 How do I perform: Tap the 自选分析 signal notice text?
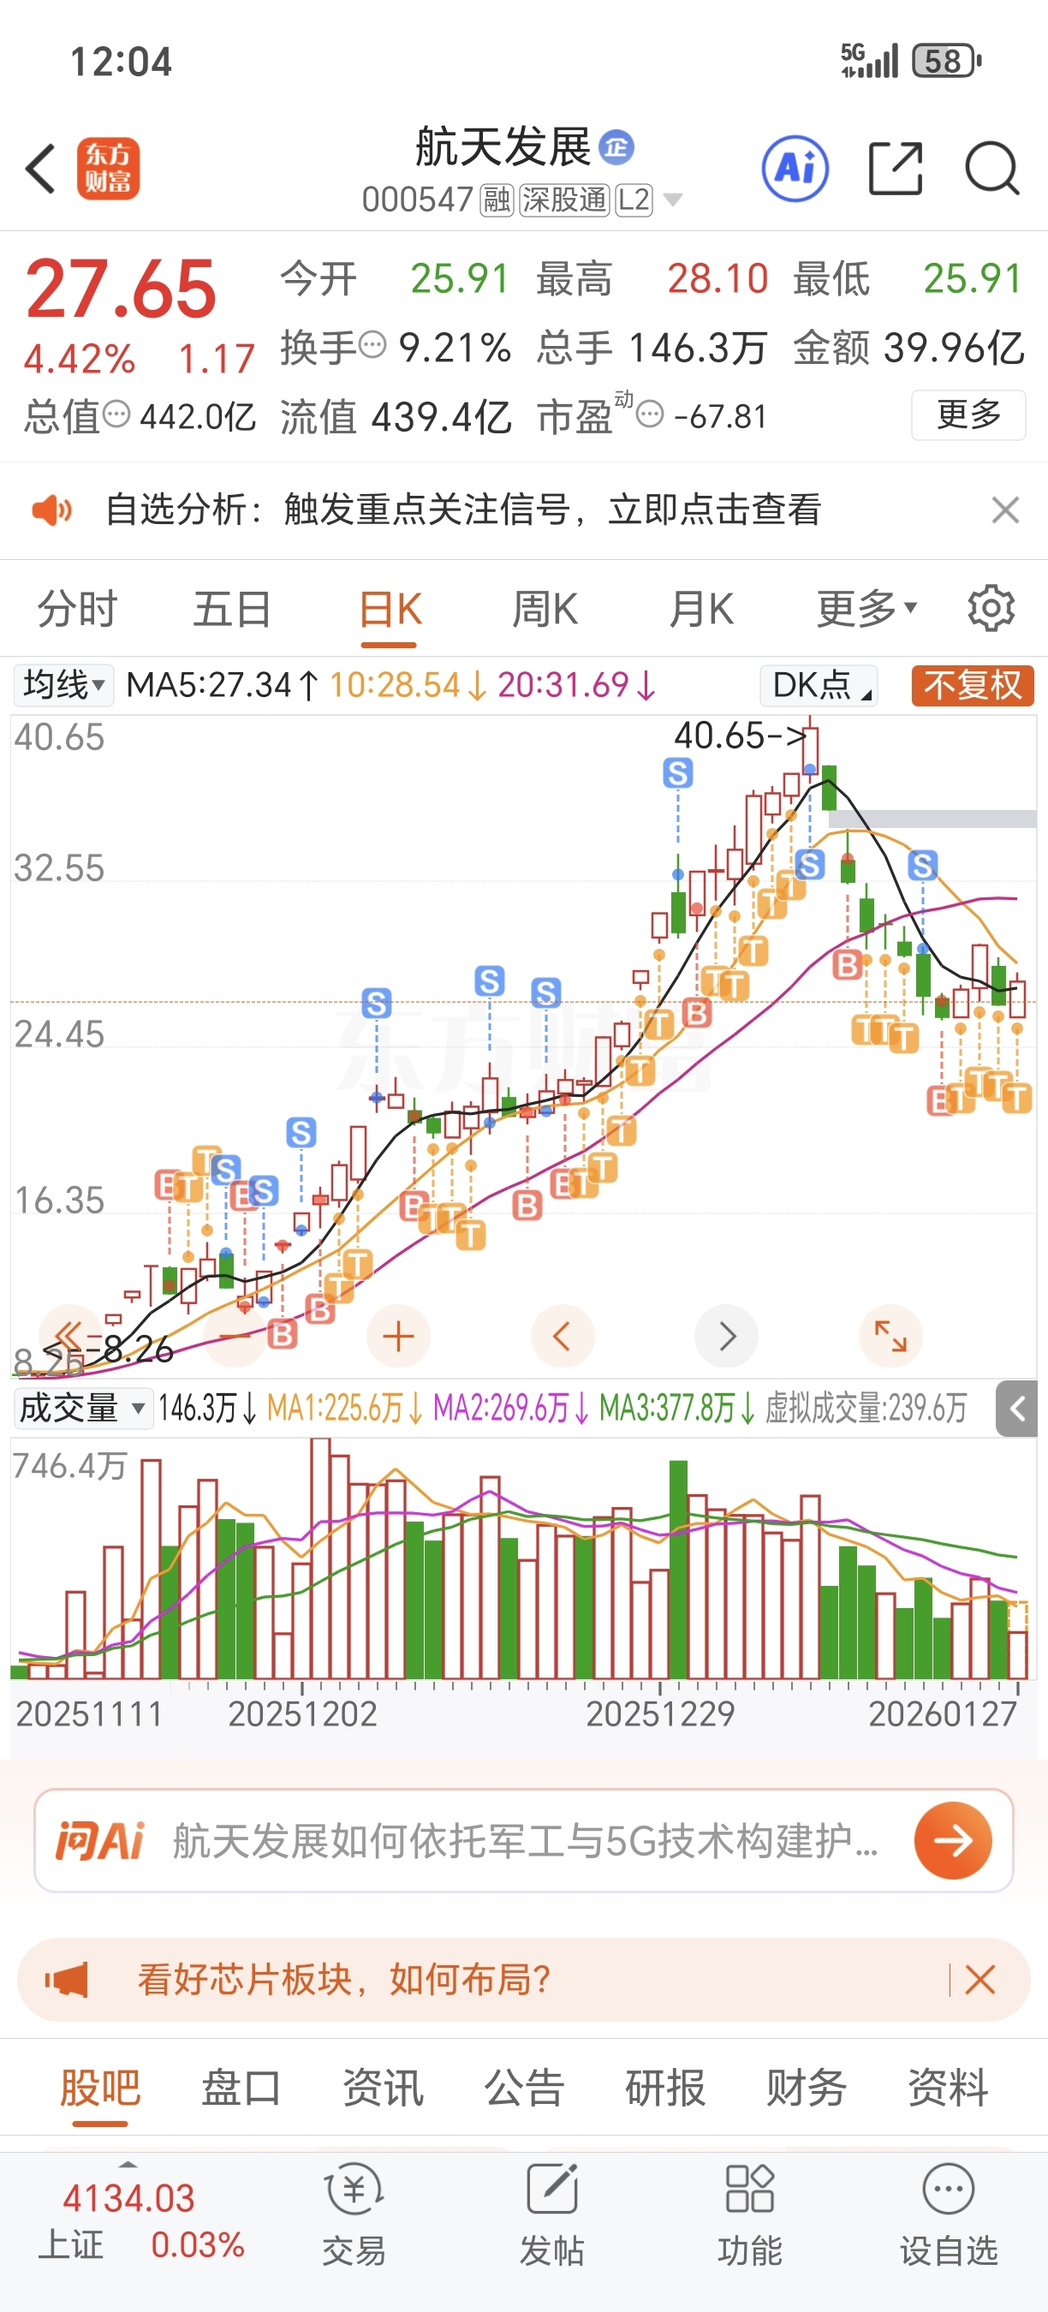click(463, 509)
